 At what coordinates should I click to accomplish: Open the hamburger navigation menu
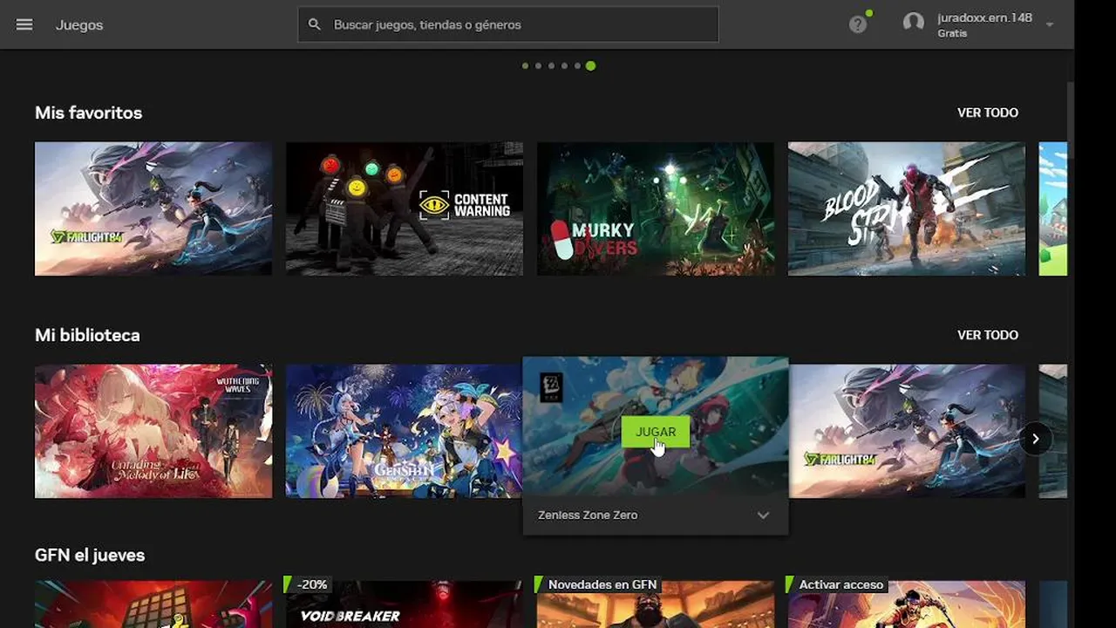coord(24,24)
